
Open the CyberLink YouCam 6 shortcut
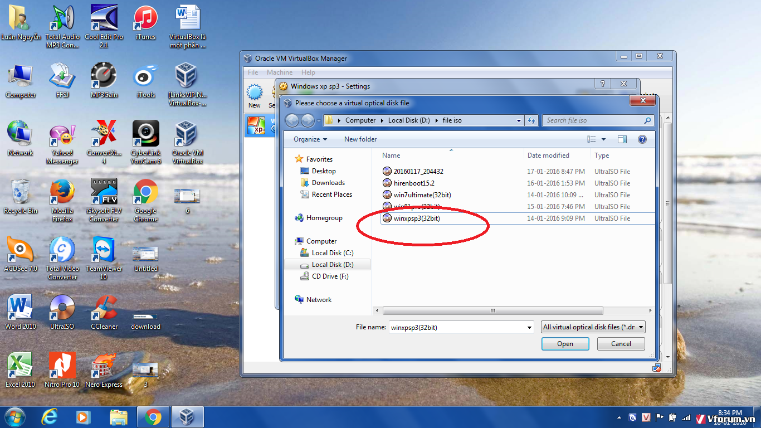[x=145, y=143]
